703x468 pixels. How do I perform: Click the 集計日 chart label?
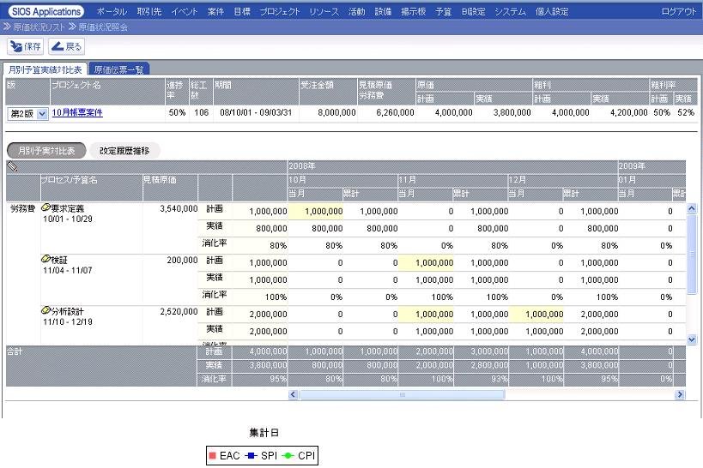coord(264,433)
